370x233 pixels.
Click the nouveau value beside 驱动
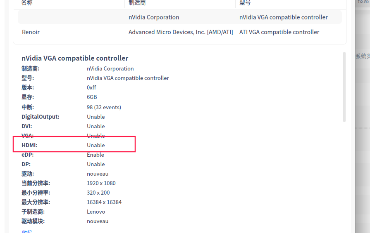98,174
